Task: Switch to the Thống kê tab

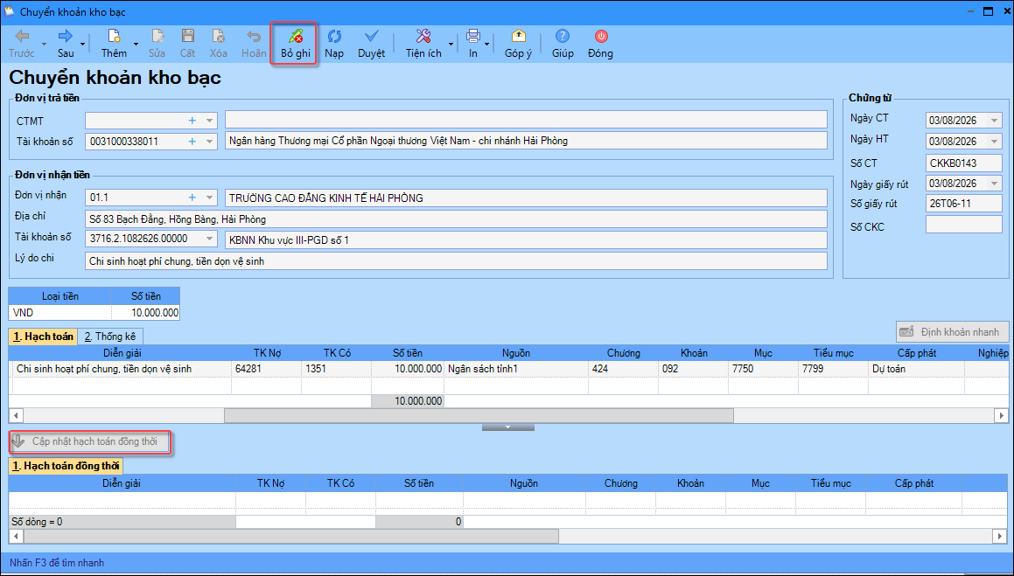Action: (110, 337)
